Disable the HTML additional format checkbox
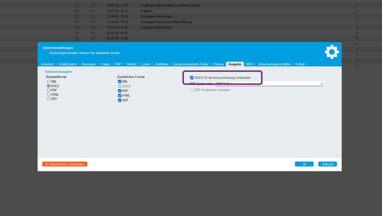382x216 pixels. 120,95
